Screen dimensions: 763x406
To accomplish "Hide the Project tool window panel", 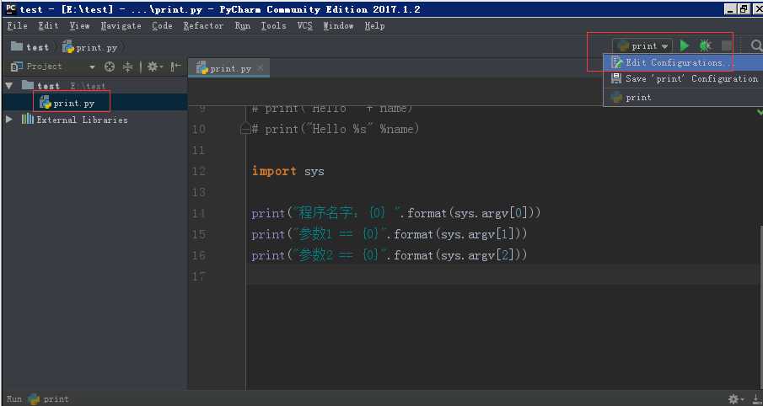I will (x=175, y=67).
